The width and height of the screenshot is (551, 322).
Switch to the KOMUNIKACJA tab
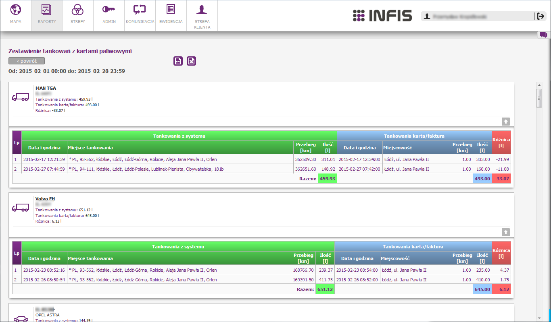click(140, 16)
